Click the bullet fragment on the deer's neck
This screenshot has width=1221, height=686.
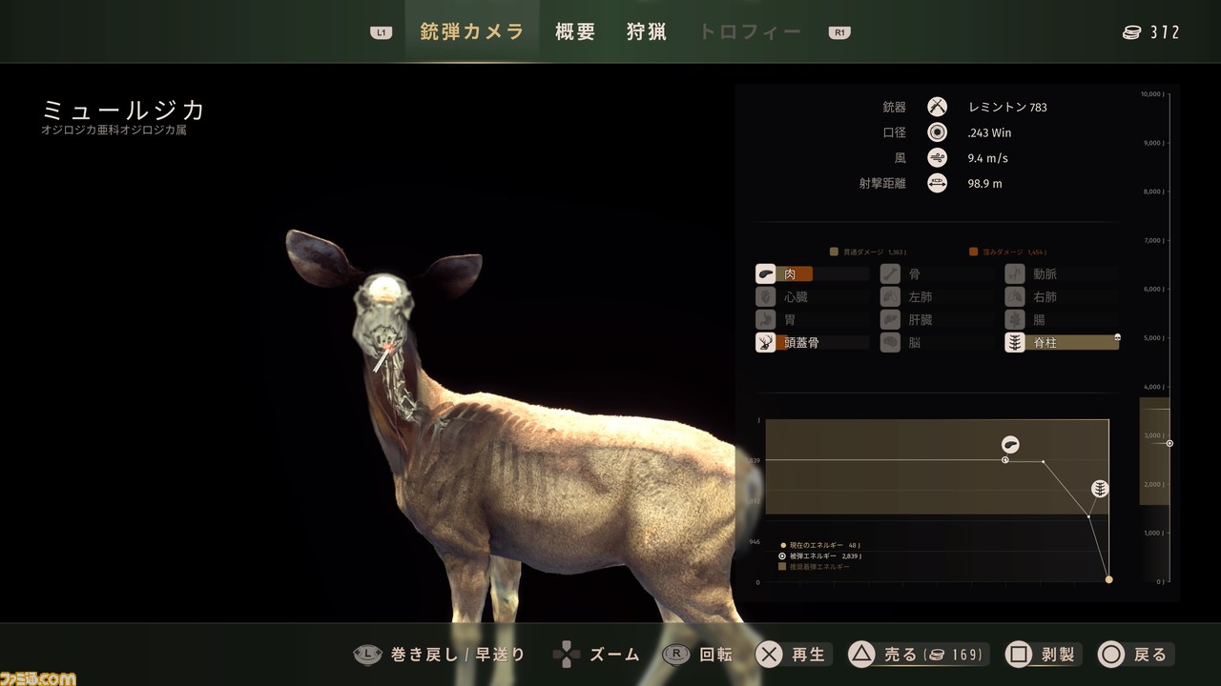[x=382, y=361]
